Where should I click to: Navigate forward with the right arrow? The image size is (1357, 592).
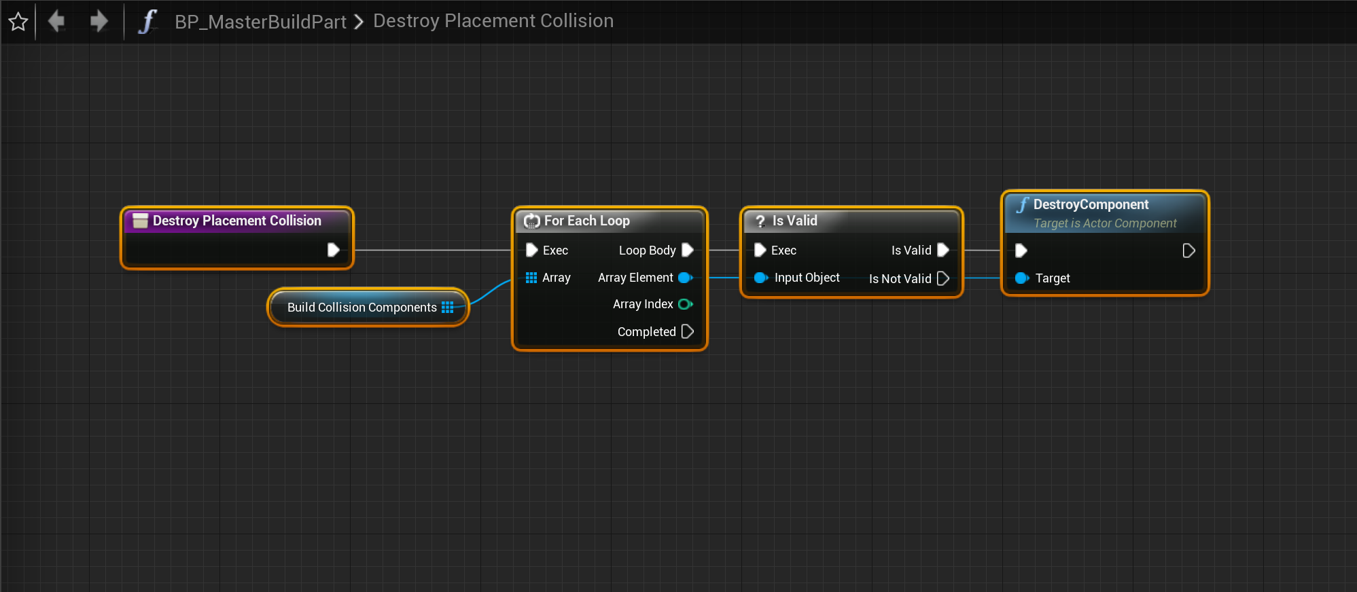click(x=99, y=22)
